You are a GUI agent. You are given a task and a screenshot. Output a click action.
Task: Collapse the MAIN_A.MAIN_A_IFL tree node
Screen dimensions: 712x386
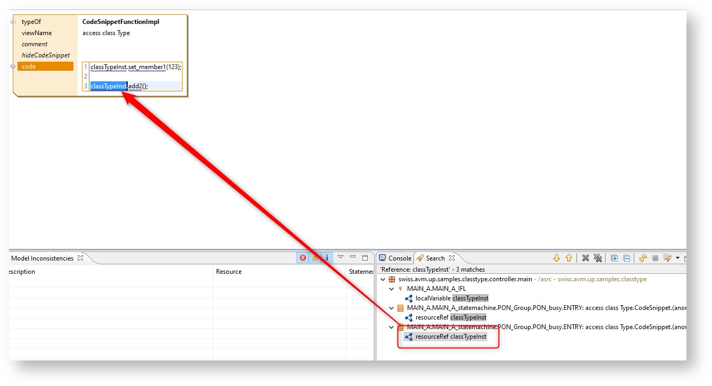click(x=392, y=289)
